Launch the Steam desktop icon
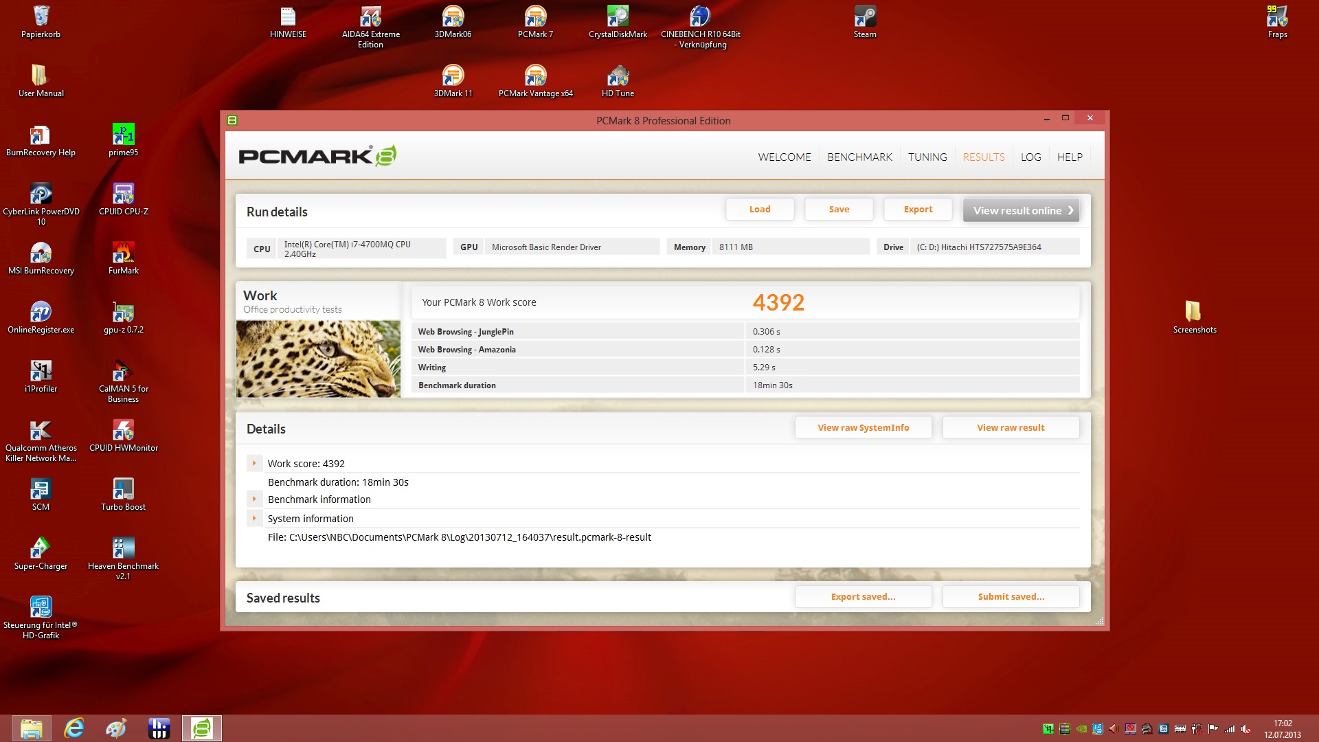The width and height of the screenshot is (1319, 742). point(865,21)
